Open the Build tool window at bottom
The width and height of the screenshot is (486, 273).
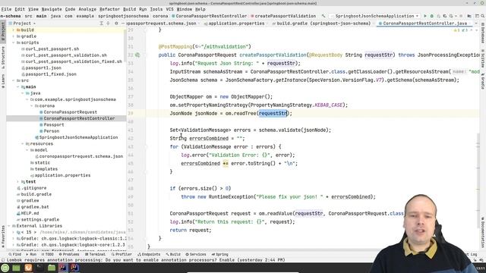(173, 255)
